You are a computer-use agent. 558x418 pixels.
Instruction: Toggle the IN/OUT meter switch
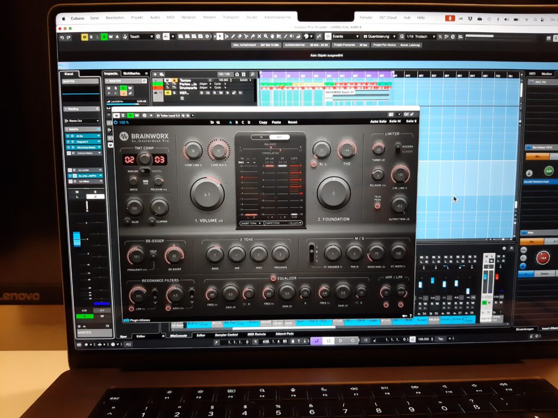coord(270,137)
